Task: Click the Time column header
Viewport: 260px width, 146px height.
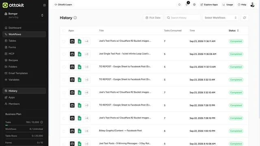Action: tap(192, 30)
